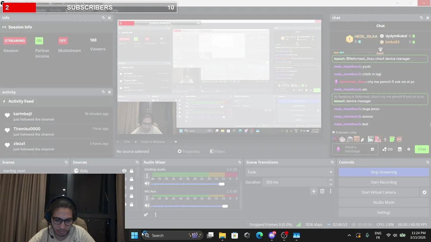
Task: Click the green Chat send button
Action: (x=422, y=149)
